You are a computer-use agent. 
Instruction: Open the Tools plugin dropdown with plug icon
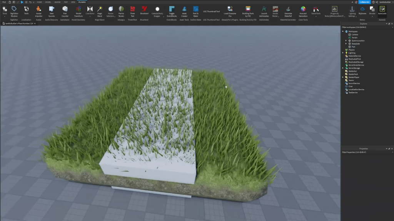tap(5, 12)
